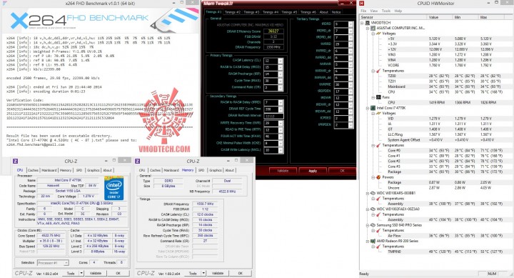Collapse the VMODTECH root tree node

362,23
